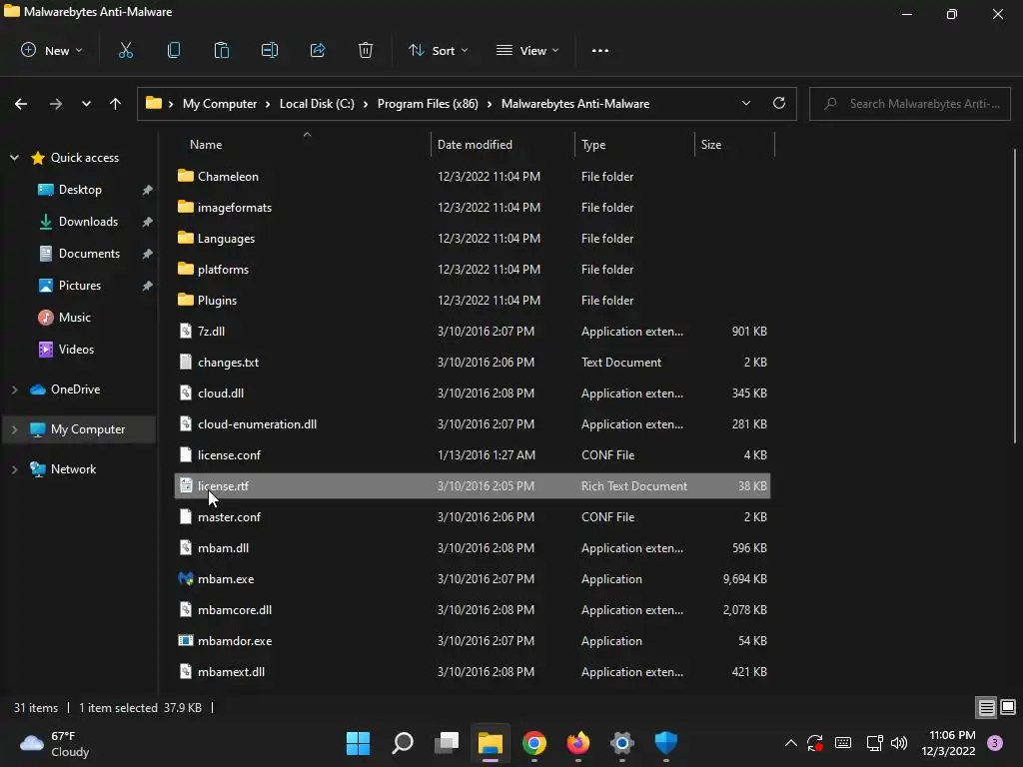
Task: Open taskbar Search magnifier
Action: tap(403, 743)
